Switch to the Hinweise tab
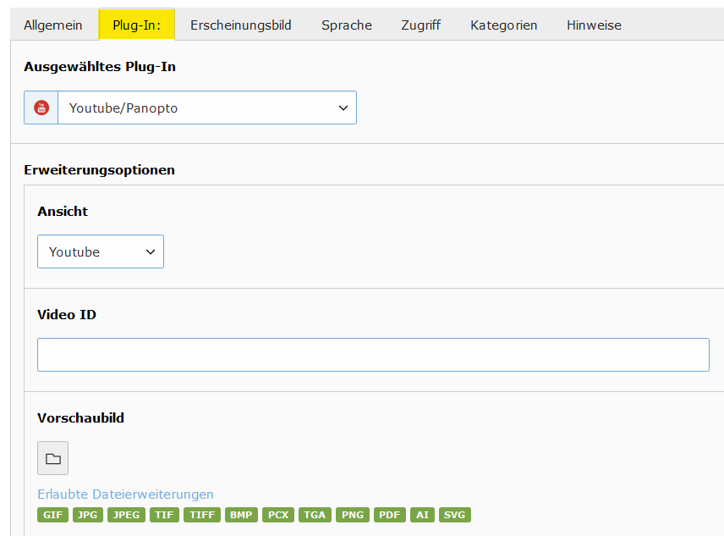Viewport: 724px width, 536px height. tap(594, 25)
